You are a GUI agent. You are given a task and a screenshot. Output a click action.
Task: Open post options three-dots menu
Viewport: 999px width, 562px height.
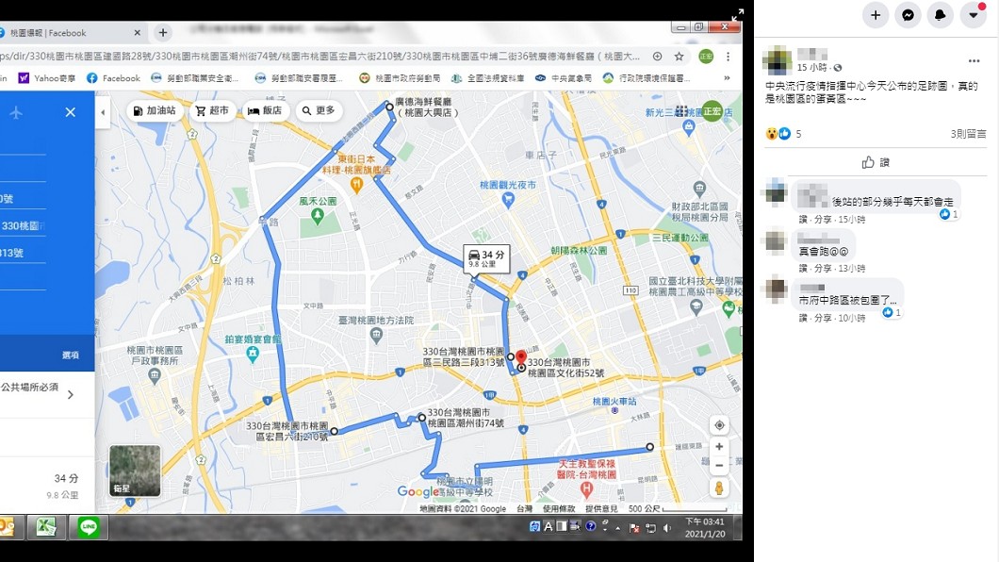974,61
